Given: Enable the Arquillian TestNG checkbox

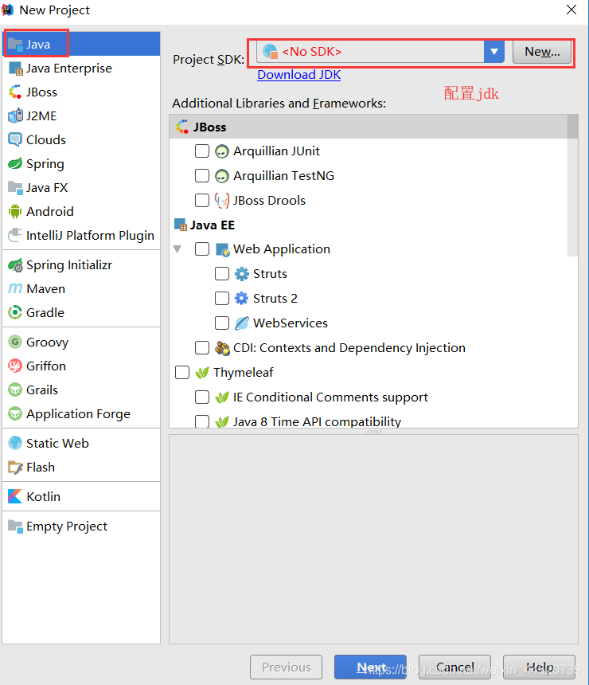Looking at the screenshot, I should pyautogui.click(x=201, y=175).
